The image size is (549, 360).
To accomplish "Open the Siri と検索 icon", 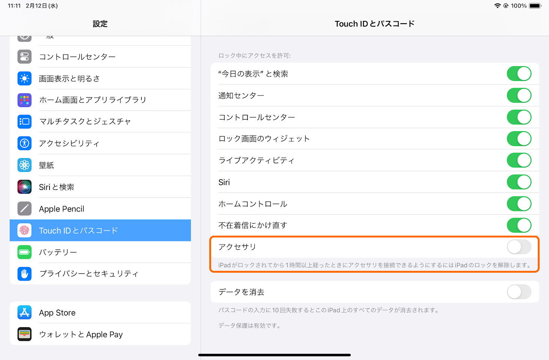I will (24, 187).
